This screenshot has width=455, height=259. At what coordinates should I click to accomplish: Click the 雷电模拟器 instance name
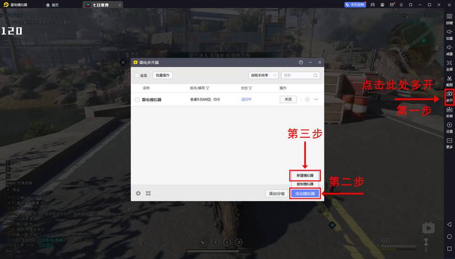(151, 99)
